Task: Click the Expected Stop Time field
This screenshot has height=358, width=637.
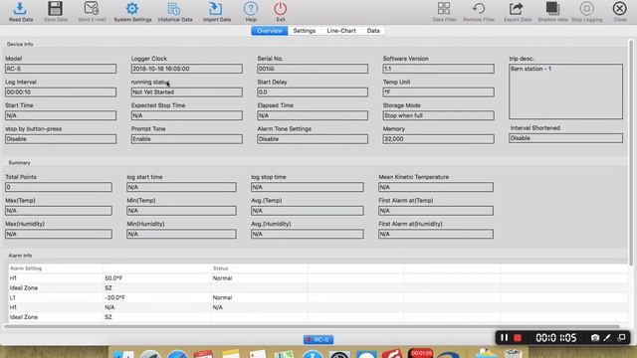Action: [x=187, y=115]
